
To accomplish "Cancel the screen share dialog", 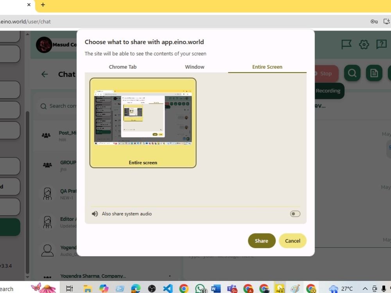I will coord(292,241).
